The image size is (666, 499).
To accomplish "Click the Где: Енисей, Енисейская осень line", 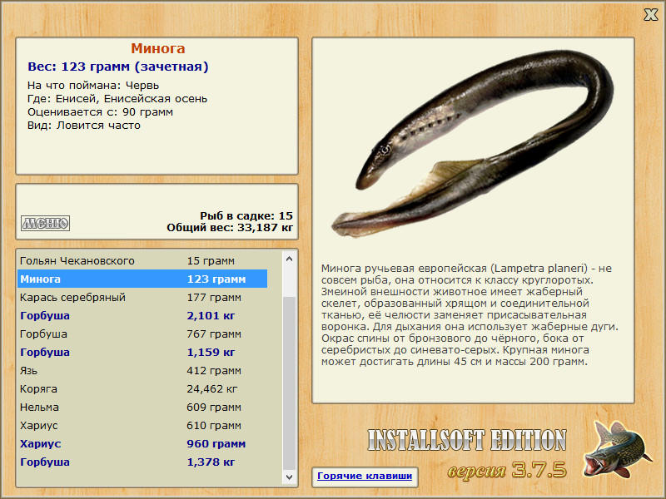I will tap(117, 99).
